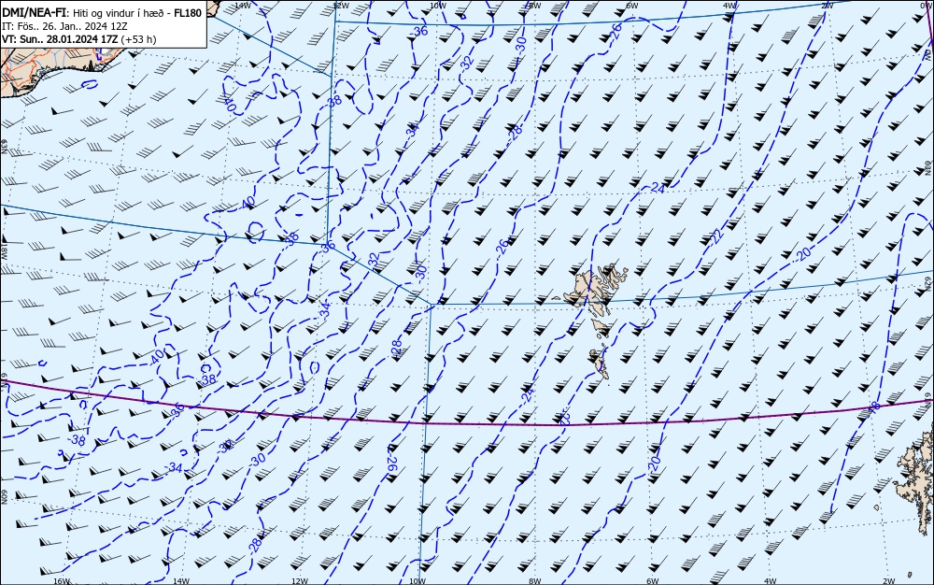Screen dimensions: 934x585
Task: Click the '(+53 h)' forecast offset text
Action: (x=138, y=39)
